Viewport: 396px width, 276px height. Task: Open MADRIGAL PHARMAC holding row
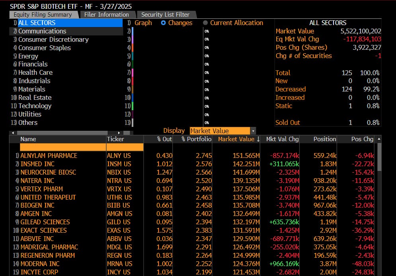(x=192, y=247)
